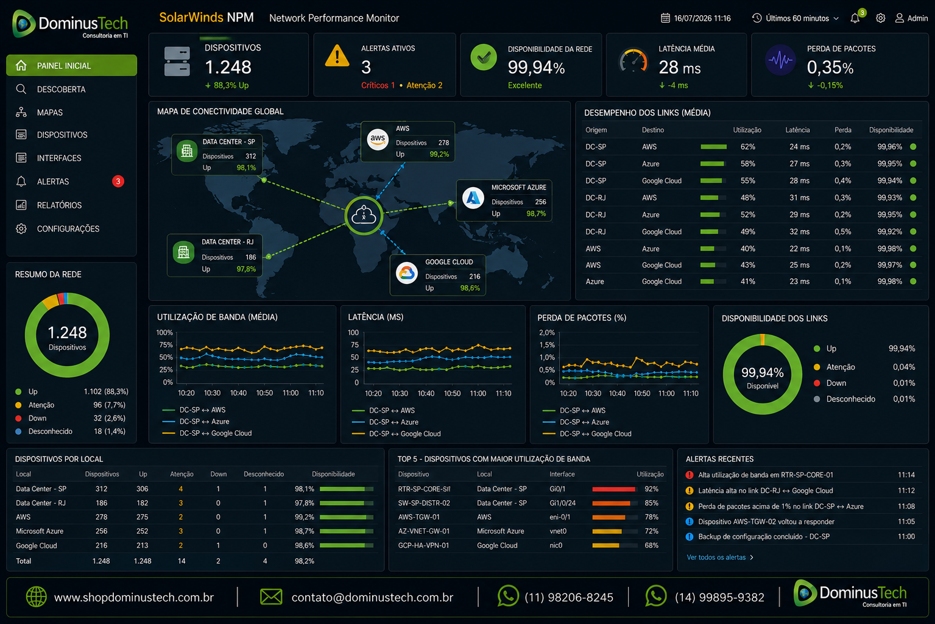Click RTR-SP-CORE utilization bar 92%

point(615,489)
